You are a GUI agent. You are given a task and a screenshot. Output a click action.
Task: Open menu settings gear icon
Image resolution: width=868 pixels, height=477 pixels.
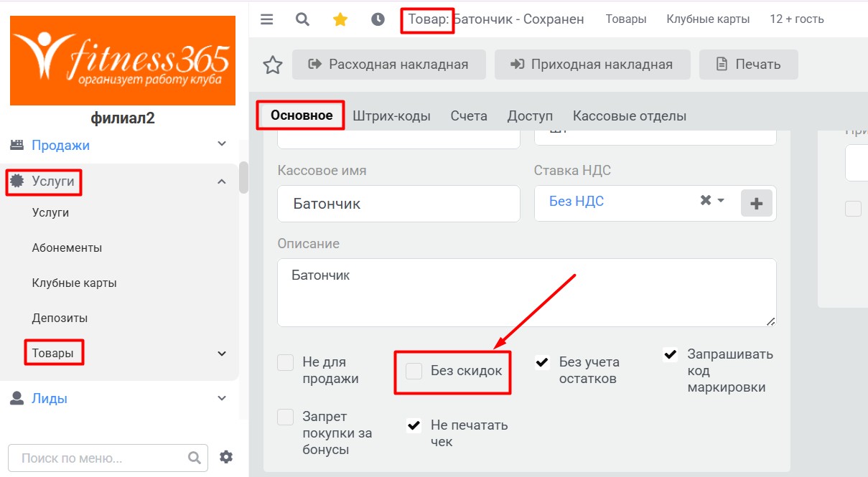pos(226,457)
